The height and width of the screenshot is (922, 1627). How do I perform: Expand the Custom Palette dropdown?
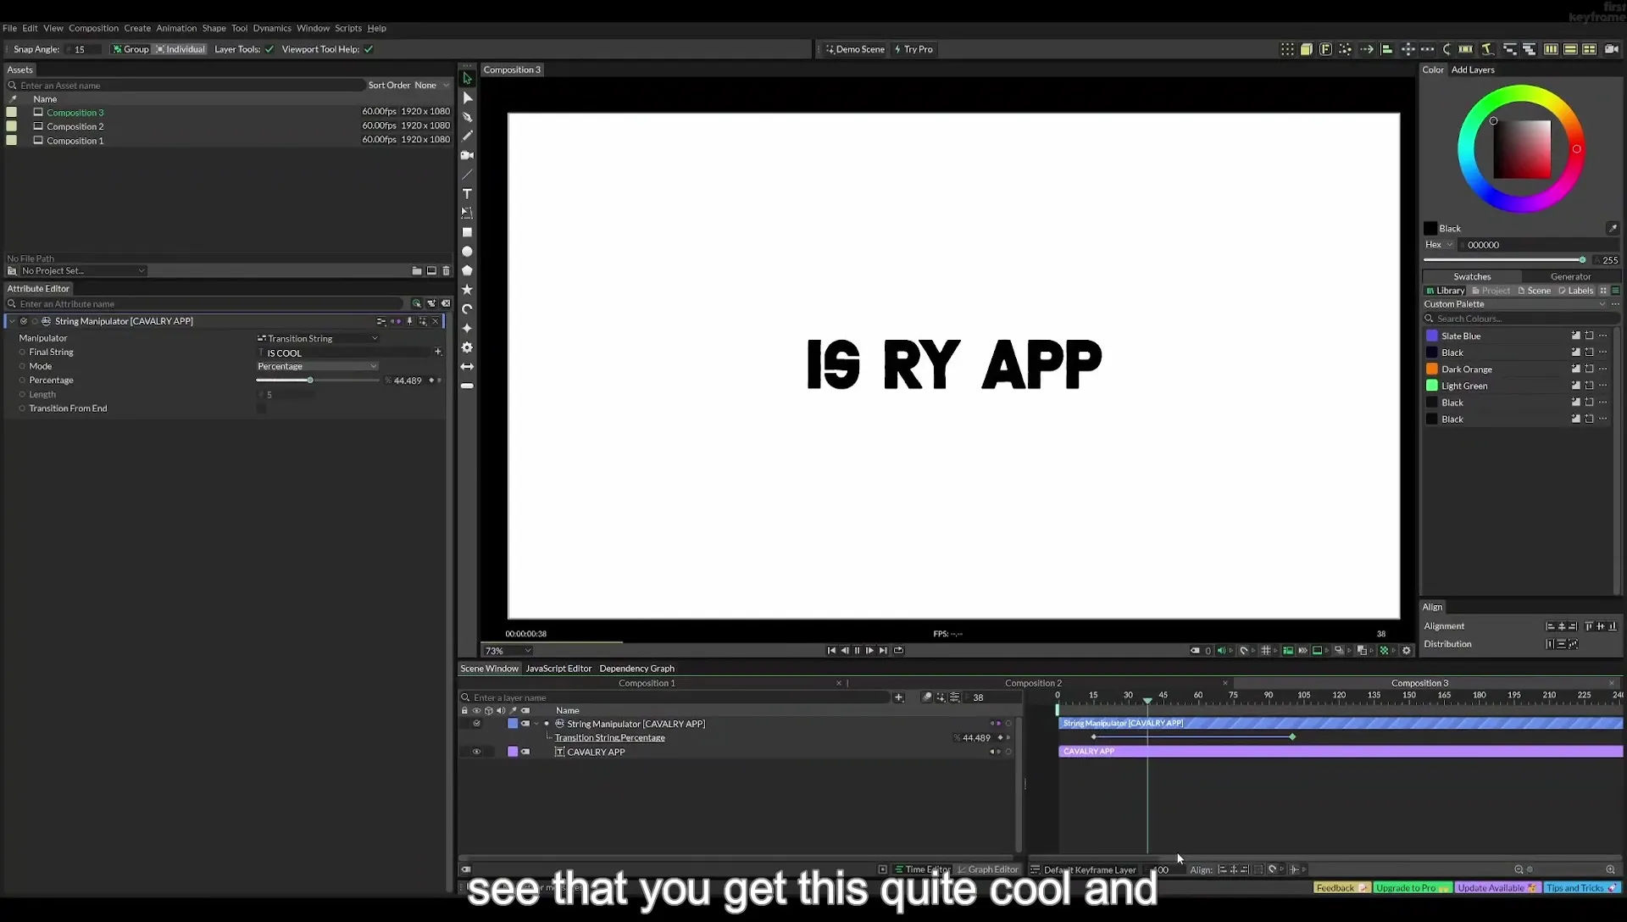[1513, 304]
